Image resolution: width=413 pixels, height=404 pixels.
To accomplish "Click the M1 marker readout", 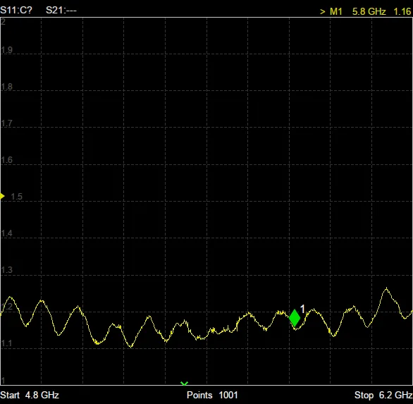I will click(x=336, y=11).
